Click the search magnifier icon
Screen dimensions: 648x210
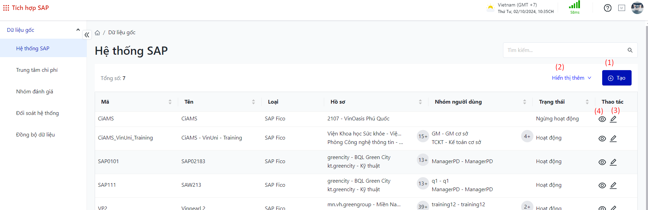(630, 50)
